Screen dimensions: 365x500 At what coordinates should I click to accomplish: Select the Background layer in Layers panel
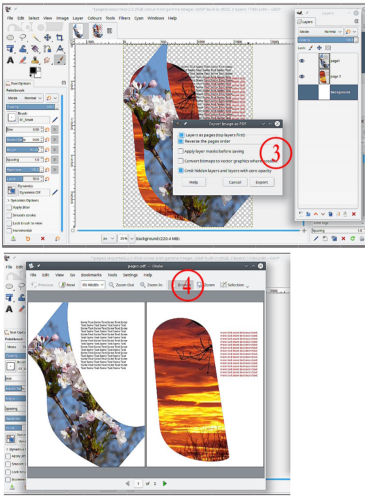[x=328, y=92]
